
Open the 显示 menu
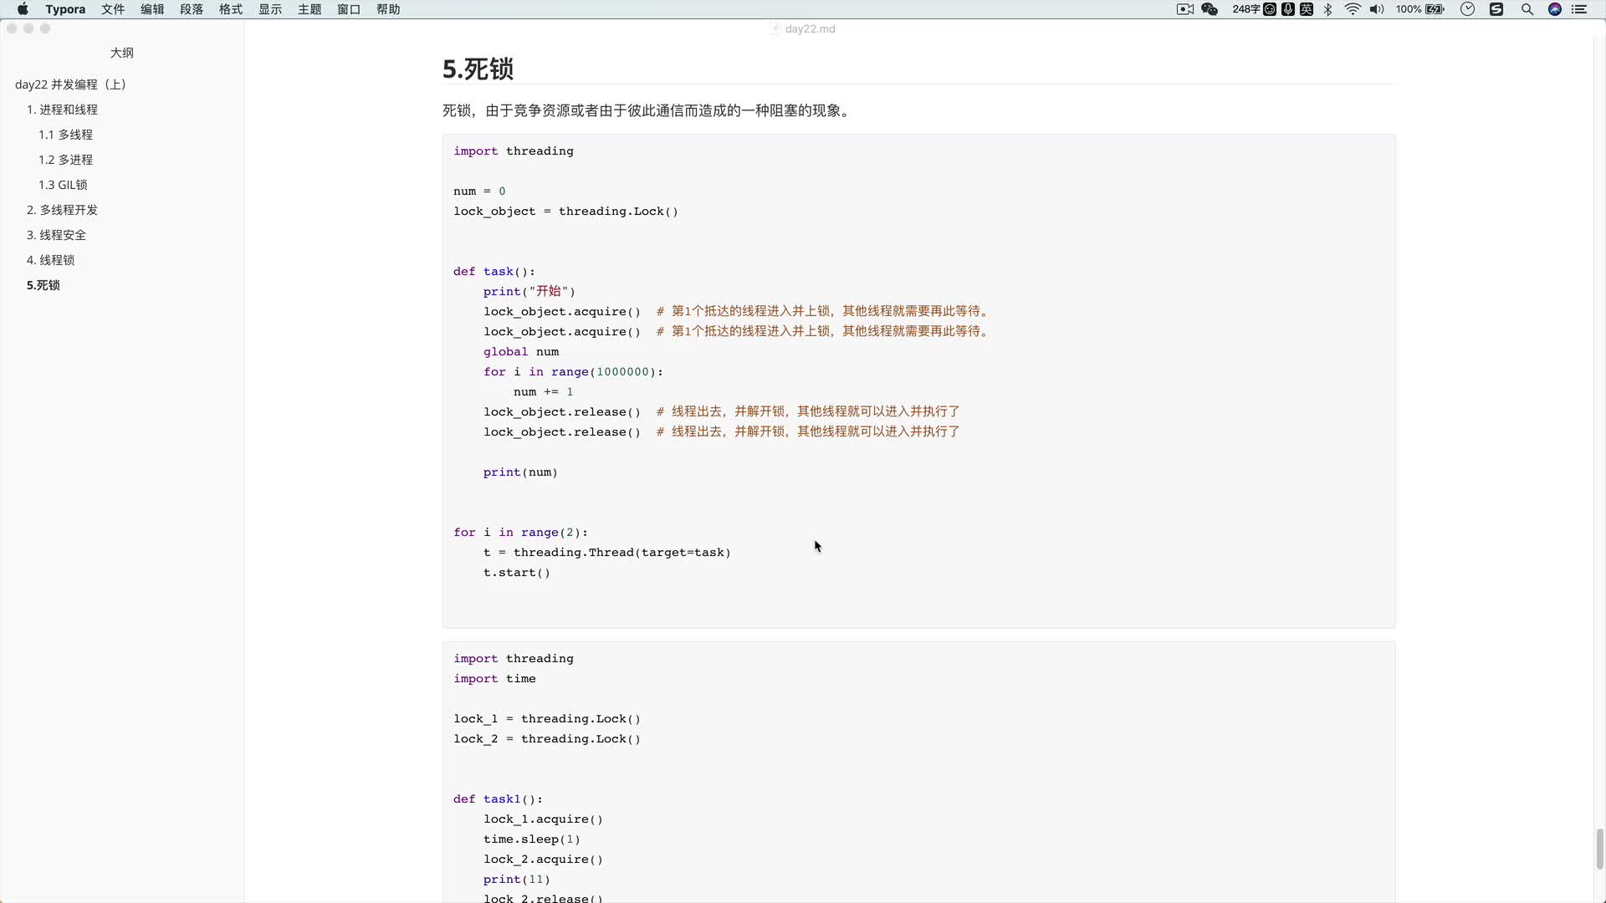(x=270, y=9)
